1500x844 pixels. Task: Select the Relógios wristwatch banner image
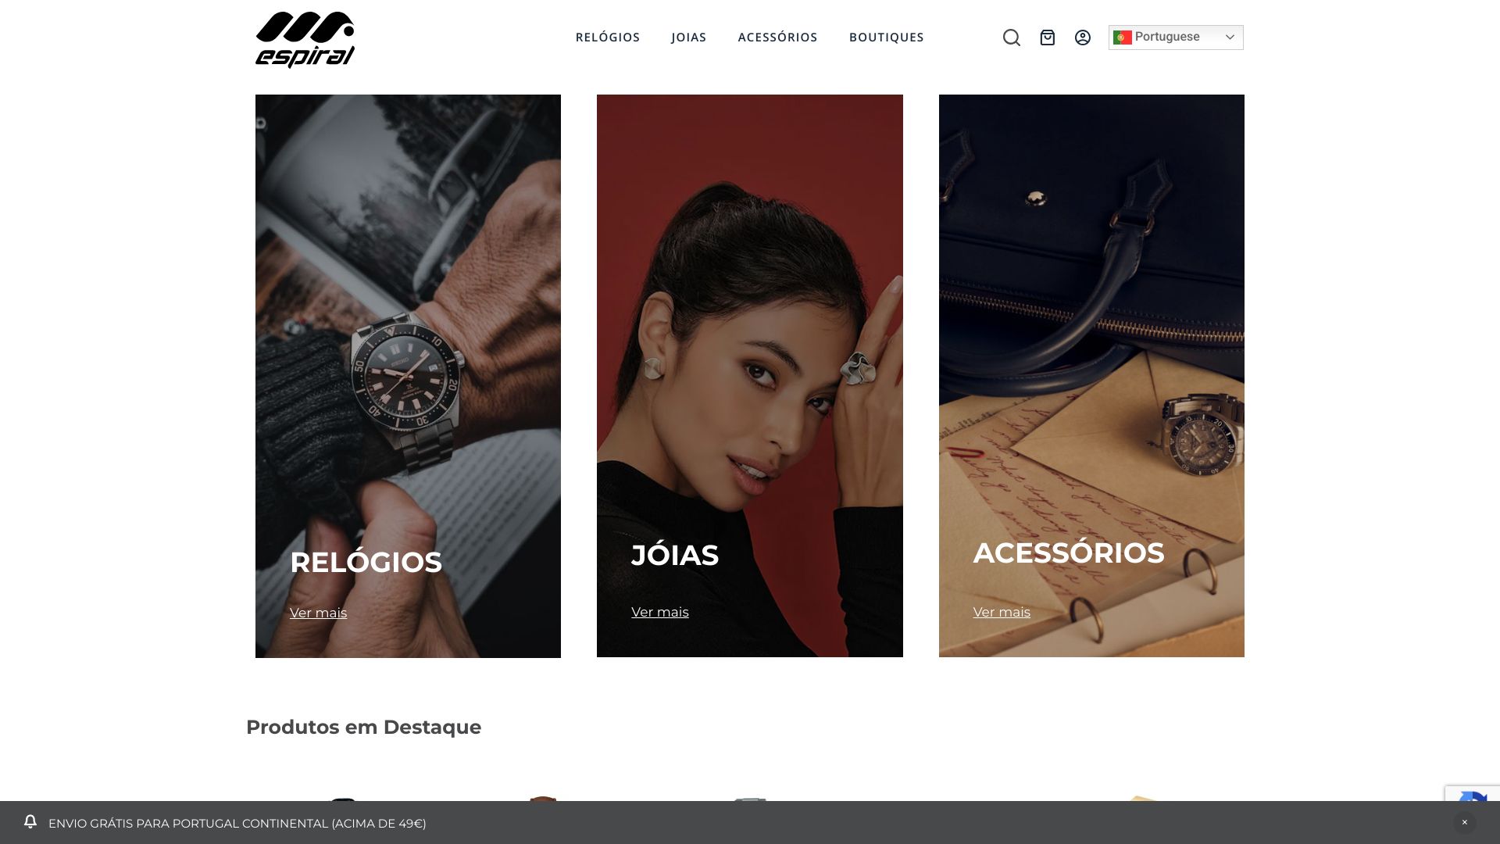coord(408,376)
